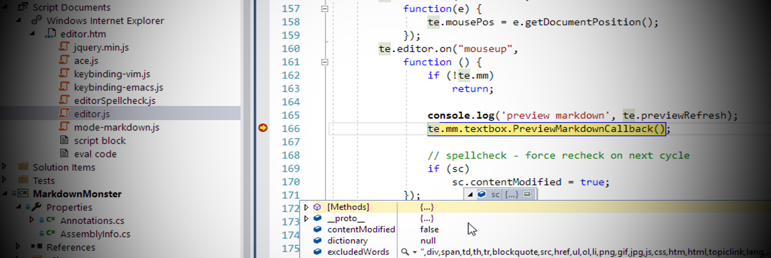Select the script block entry
Screen dimensions: 771x258
[100, 140]
